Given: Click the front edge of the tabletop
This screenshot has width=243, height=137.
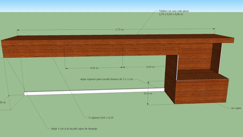Looking at the screenshot, I should [x=117, y=41].
